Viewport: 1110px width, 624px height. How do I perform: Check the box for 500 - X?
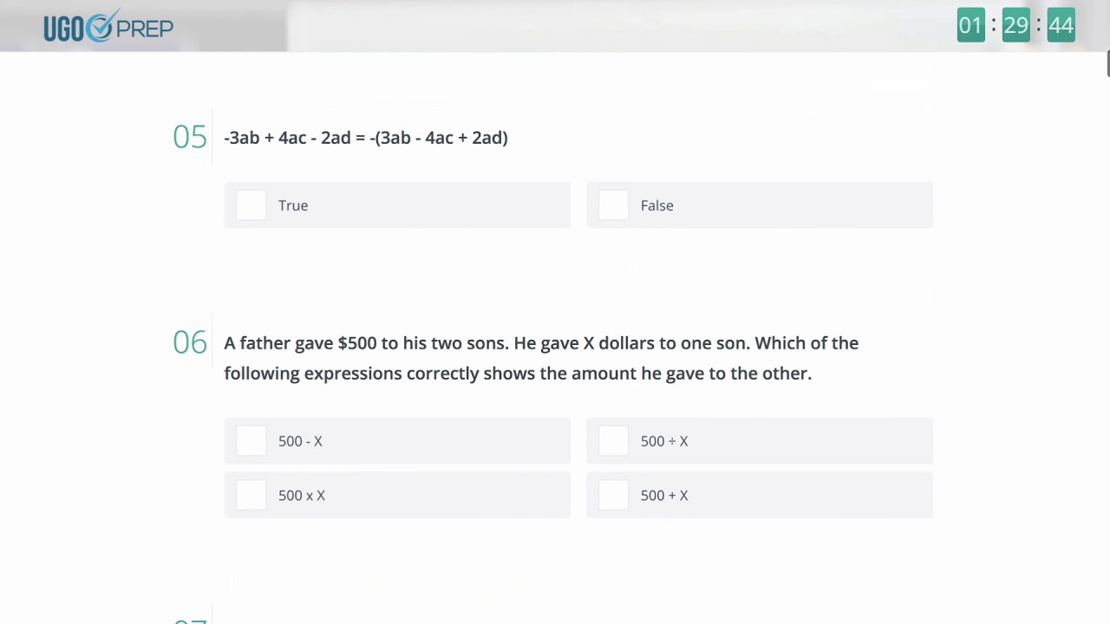pyautogui.click(x=251, y=441)
